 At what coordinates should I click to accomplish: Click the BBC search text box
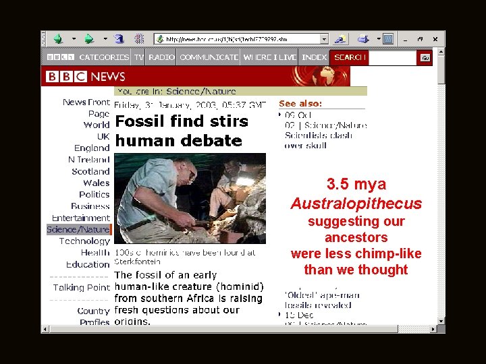point(392,57)
